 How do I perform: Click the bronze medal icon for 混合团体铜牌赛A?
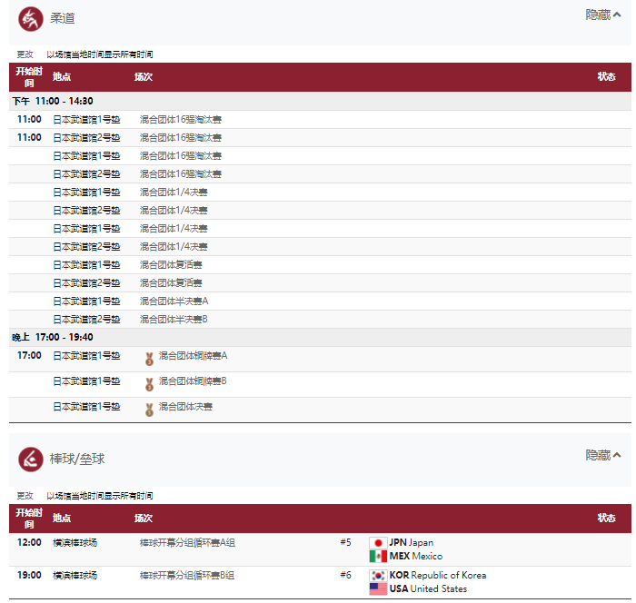(149, 360)
